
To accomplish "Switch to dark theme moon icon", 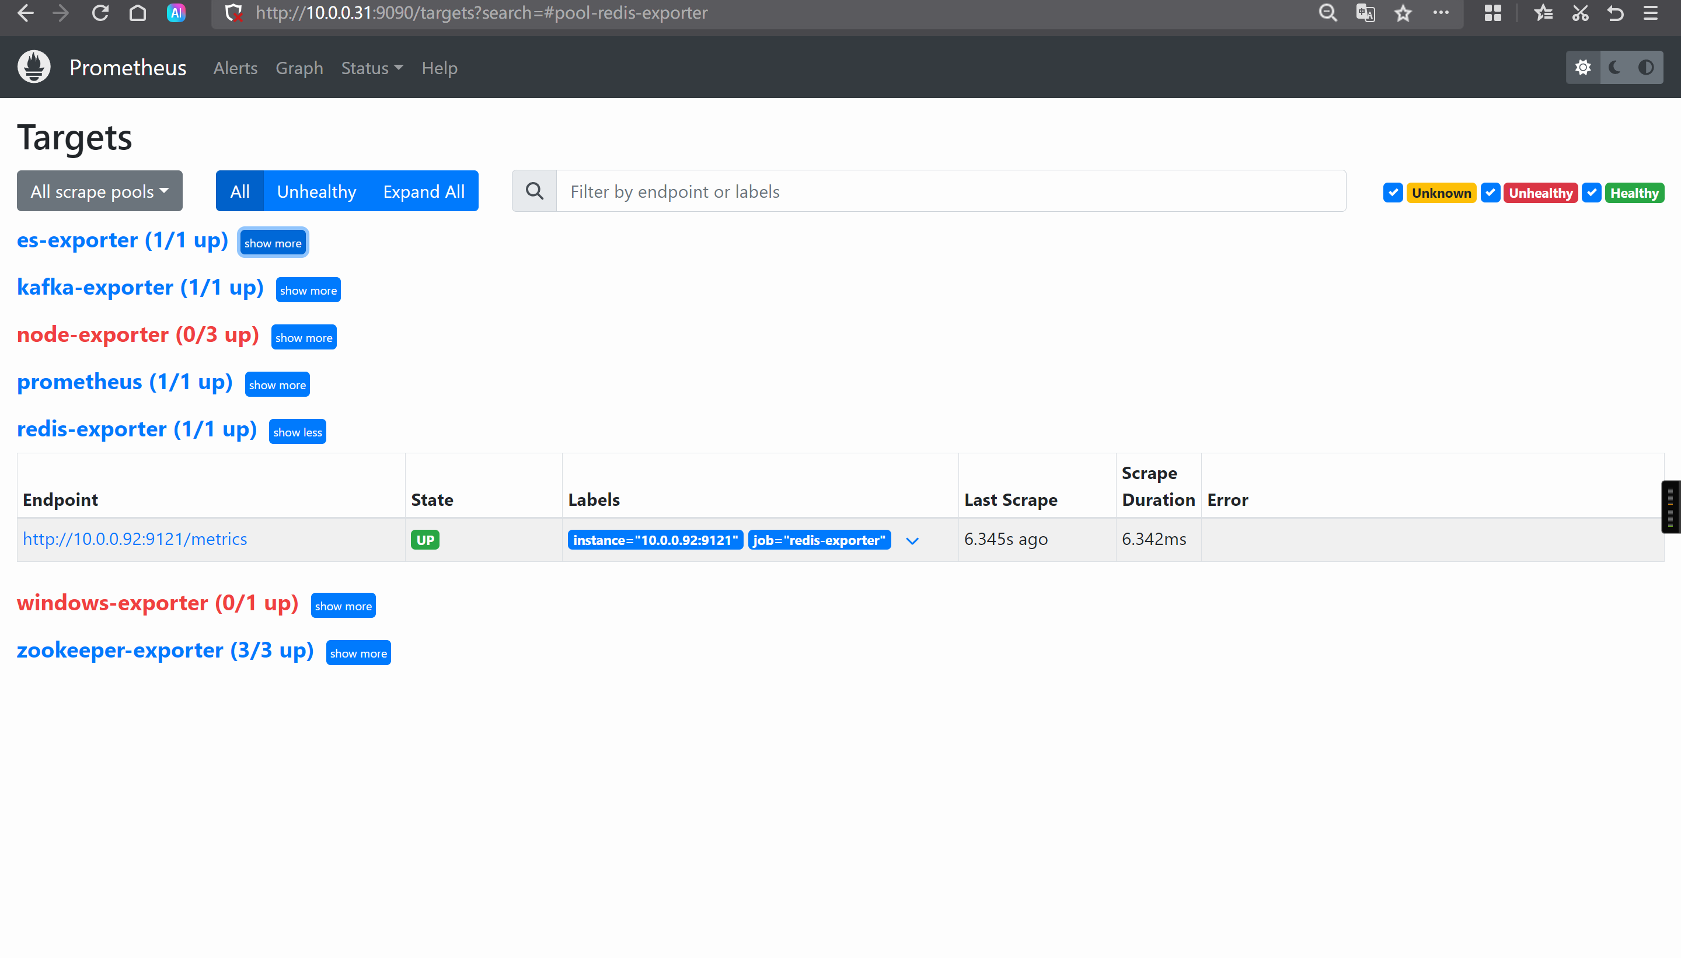I will pos(1614,67).
